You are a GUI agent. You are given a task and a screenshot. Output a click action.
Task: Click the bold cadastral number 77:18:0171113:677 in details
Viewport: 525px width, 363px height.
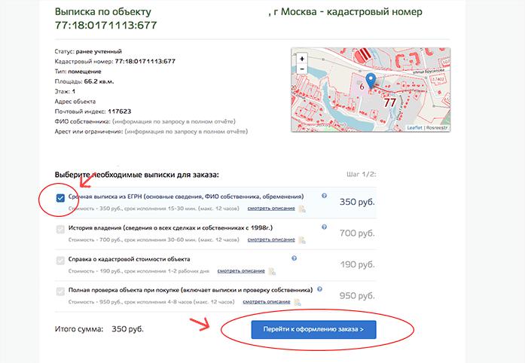point(145,61)
